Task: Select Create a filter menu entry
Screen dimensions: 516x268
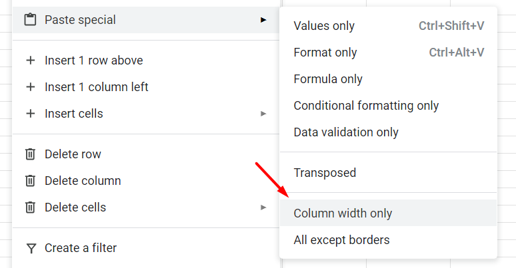Action: click(80, 248)
